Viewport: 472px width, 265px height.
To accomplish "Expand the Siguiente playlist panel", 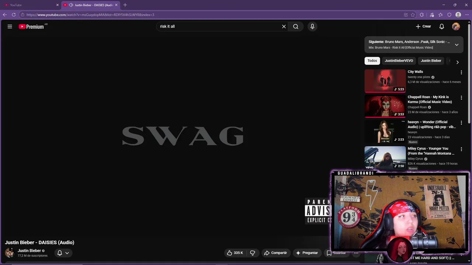I will tap(457, 45).
